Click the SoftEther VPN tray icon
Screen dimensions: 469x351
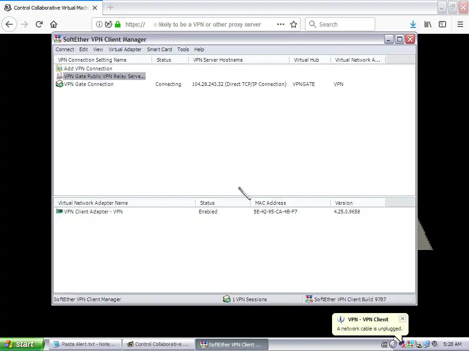410,344
